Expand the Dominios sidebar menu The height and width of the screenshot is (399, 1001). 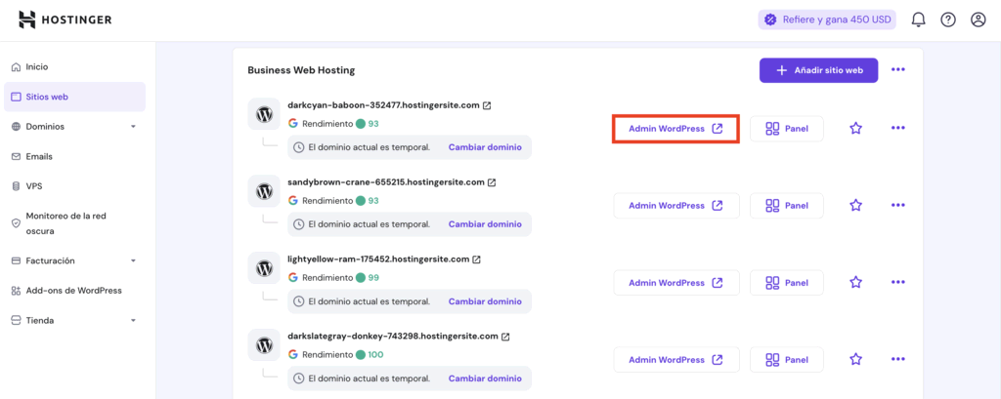click(x=133, y=127)
